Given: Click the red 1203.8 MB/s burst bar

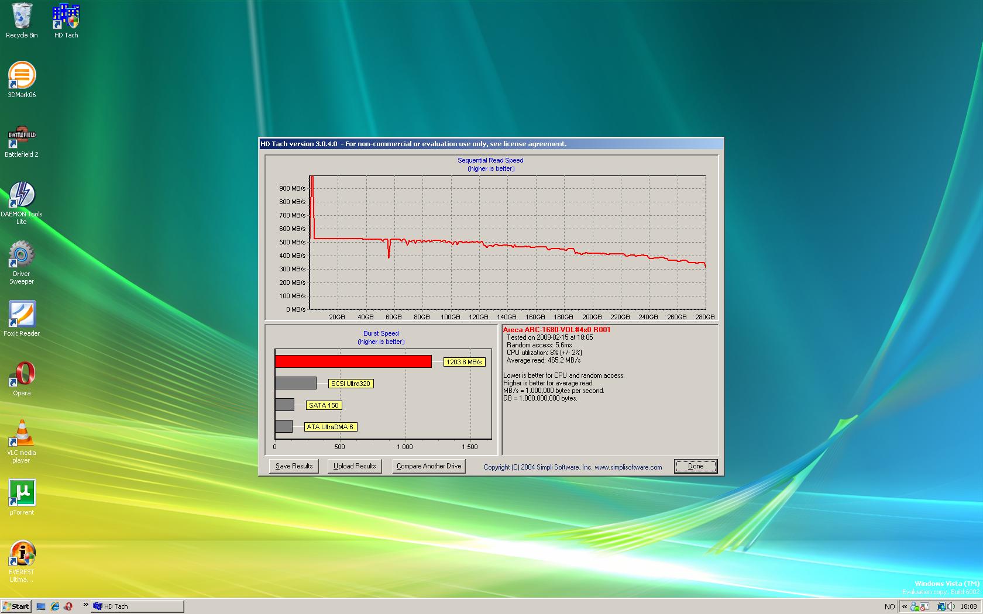Looking at the screenshot, I should click(x=353, y=361).
